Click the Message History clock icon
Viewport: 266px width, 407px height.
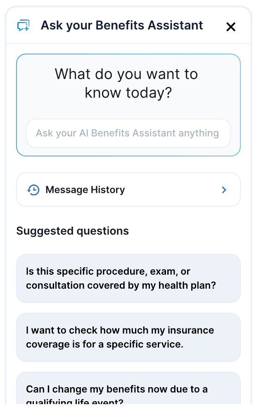click(x=33, y=190)
